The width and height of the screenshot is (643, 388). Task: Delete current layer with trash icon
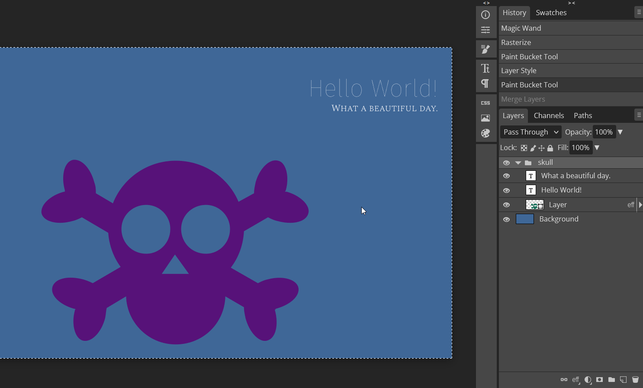635,379
